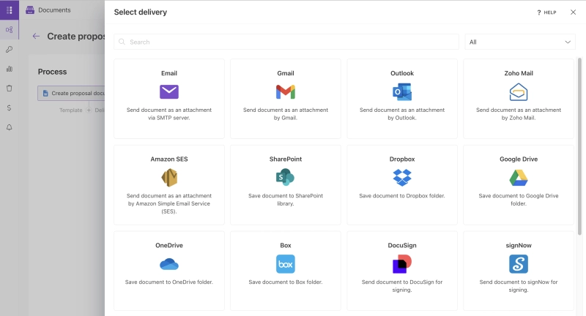Click 'Save document to Box folder.' text
This screenshot has height=316, width=586.
point(286,282)
